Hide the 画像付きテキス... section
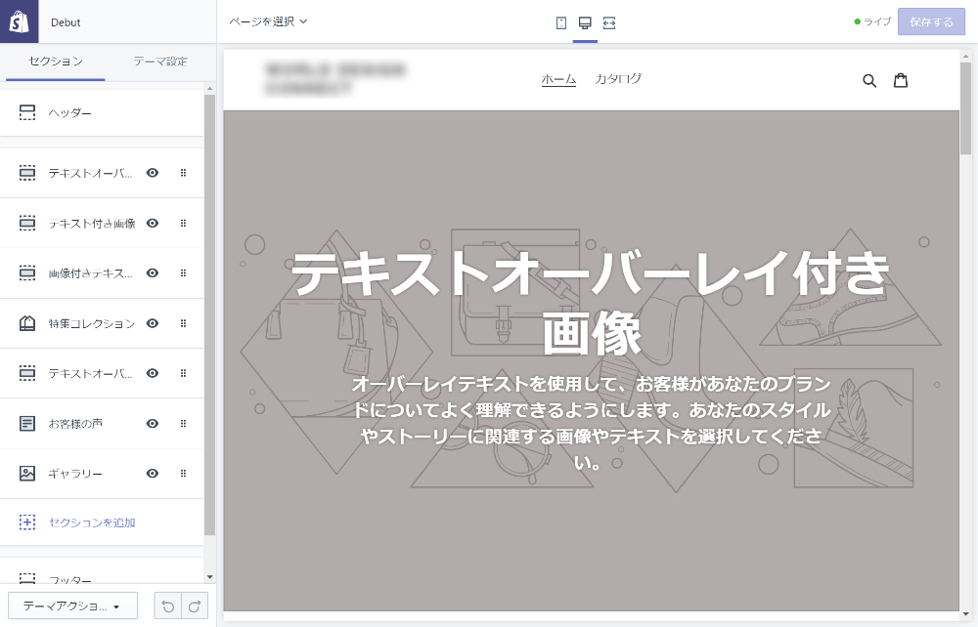Image resolution: width=978 pixels, height=627 pixels. pos(153,272)
